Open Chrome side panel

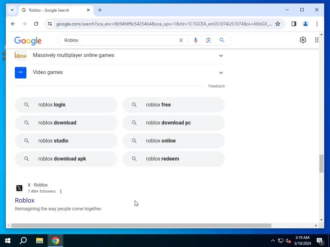pos(294,24)
